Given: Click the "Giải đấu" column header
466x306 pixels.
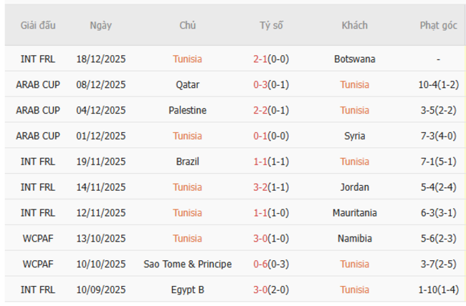Looking at the screenshot, I should tap(38, 25).
